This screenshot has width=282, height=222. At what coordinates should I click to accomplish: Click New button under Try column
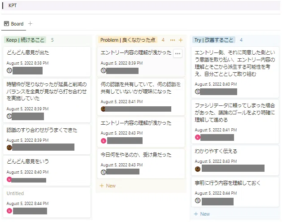pyautogui.click(x=202, y=214)
